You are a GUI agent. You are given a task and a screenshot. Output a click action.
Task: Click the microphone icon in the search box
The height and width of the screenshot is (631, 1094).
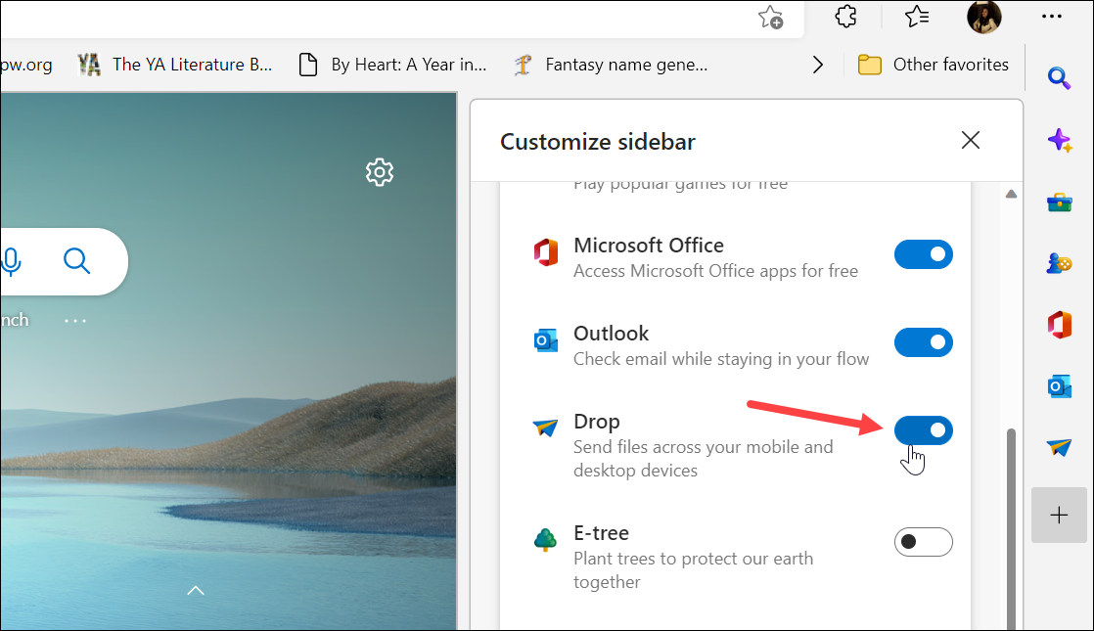point(12,261)
